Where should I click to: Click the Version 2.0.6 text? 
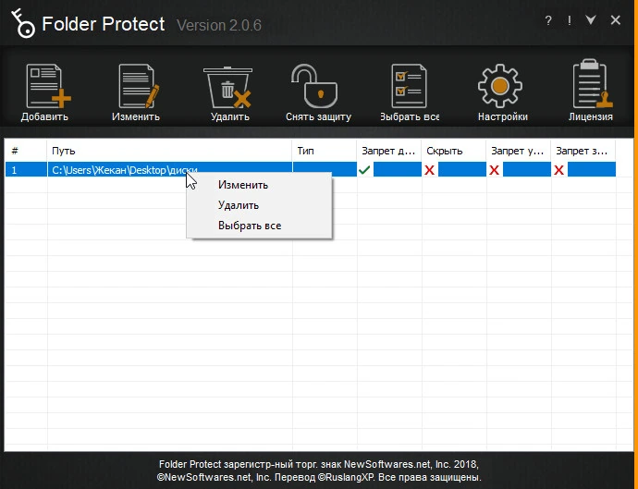(219, 25)
